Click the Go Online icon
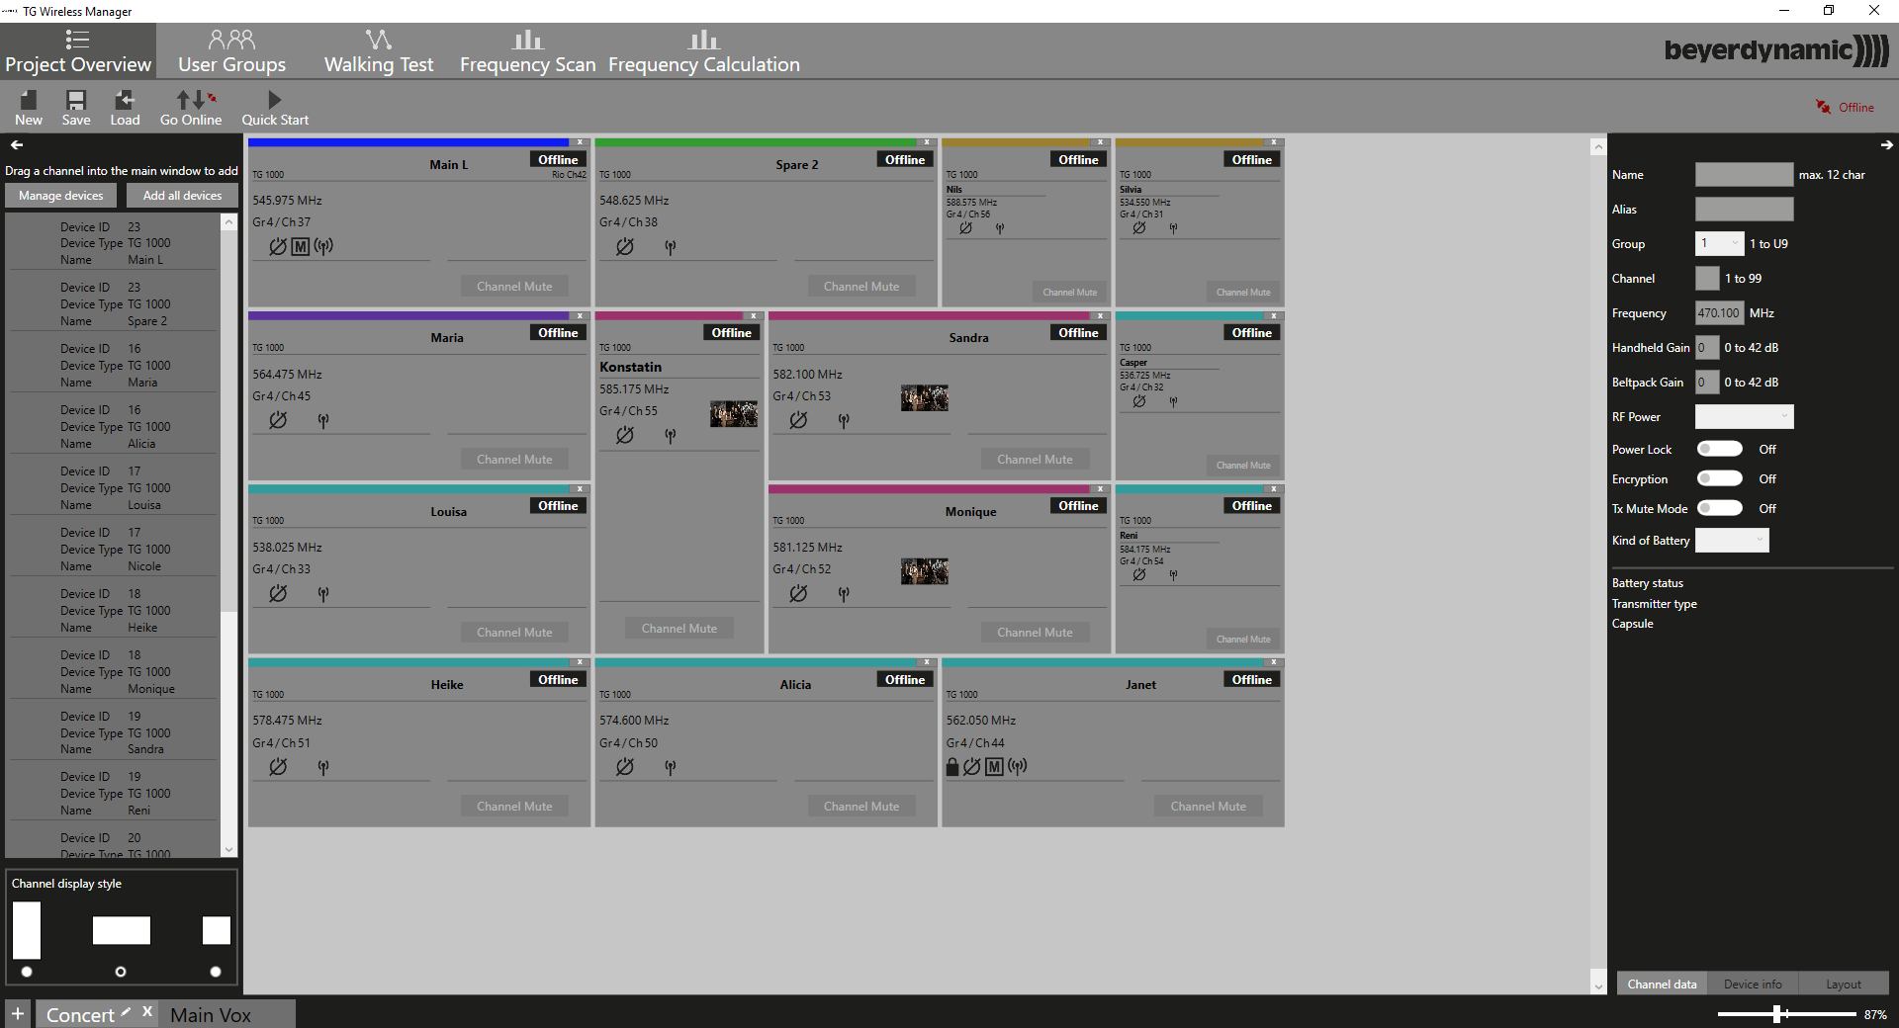The width and height of the screenshot is (1899, 1028). (x=191, y=107)
